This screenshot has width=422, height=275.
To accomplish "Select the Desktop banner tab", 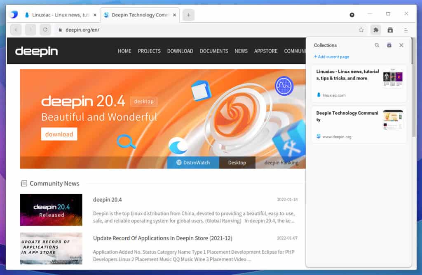I will (237, 162).
